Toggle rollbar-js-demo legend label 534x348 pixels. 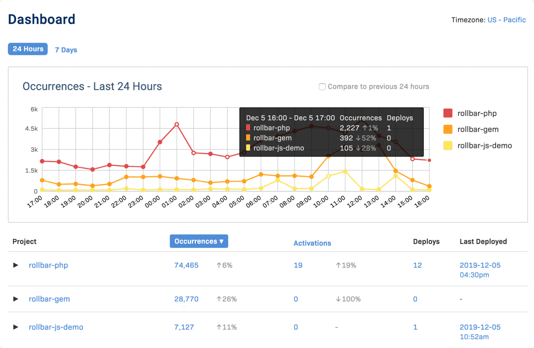tap(485, 146)
